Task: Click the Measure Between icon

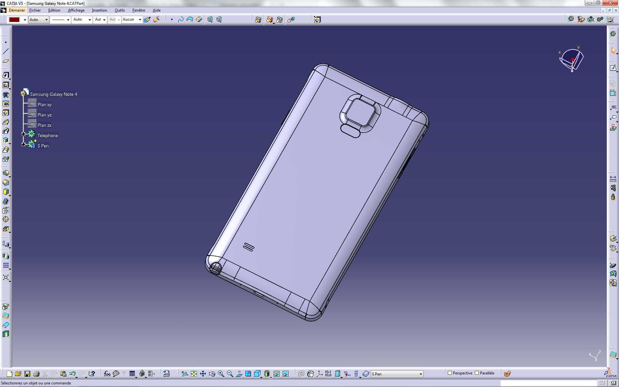Action: (613, 178)
